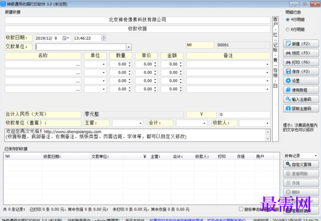Click the 00001 receipt number field
Viewport: 321px width, 221px height.
[x=244, y=45]
